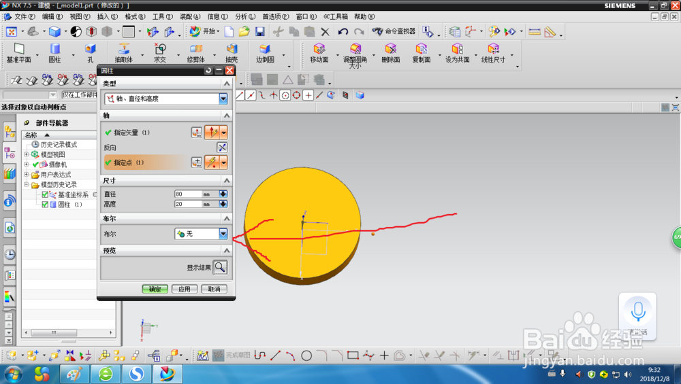
Task: Open the Windows Start button
Action: (x=12, y=374)
